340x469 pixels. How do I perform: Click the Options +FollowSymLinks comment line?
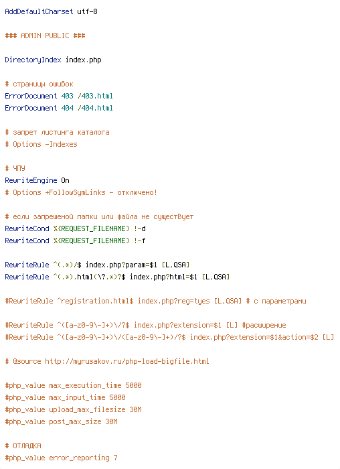tap(81, 192)
